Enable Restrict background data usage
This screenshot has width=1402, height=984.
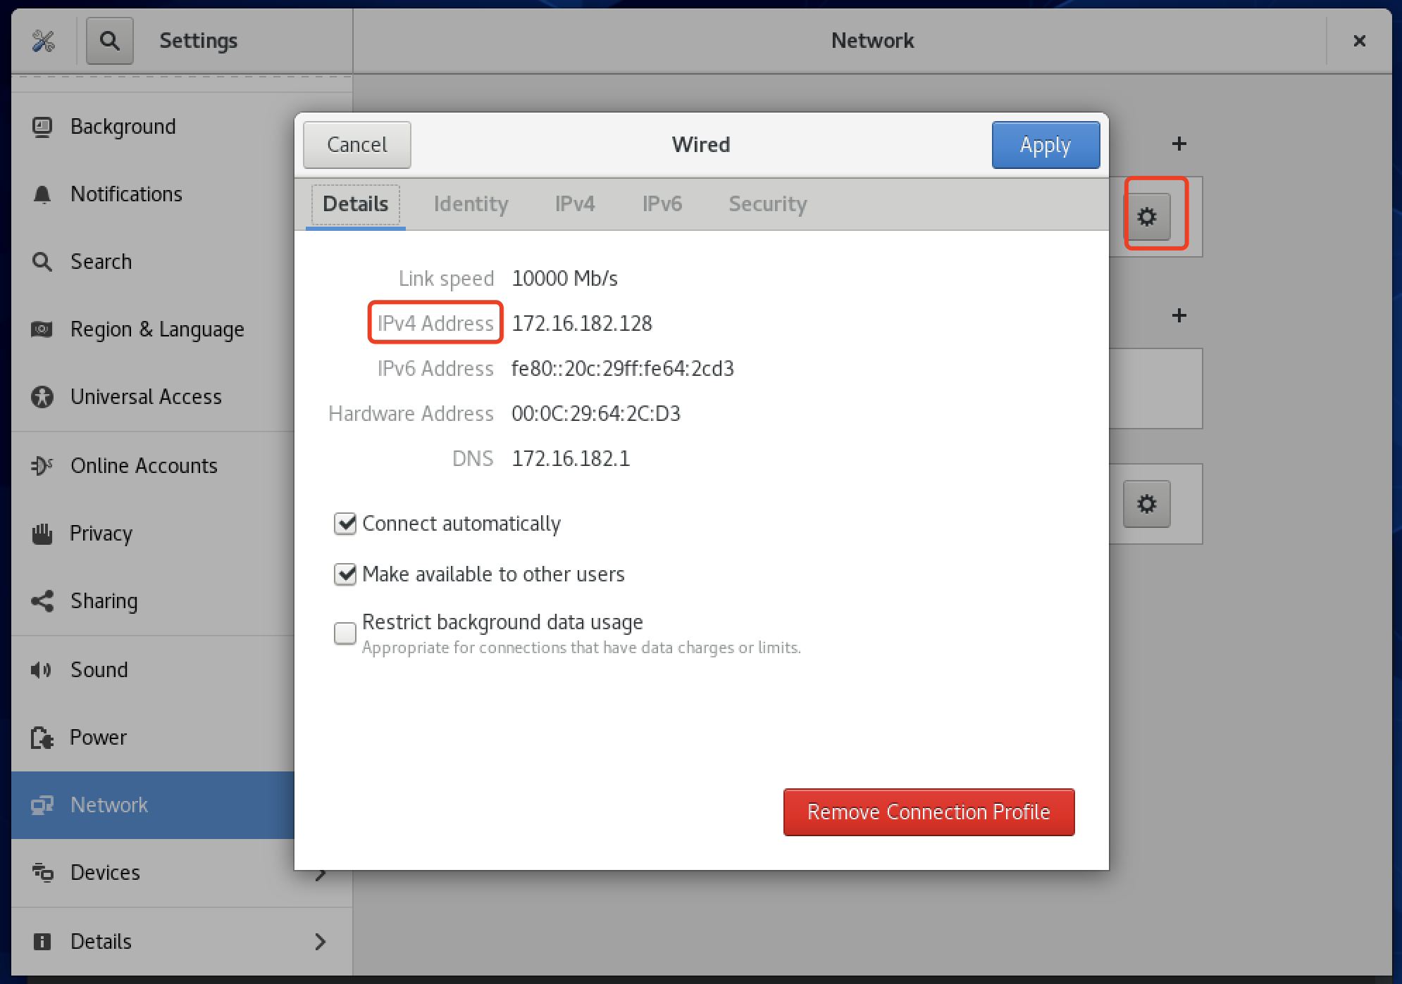click(345, 633)
